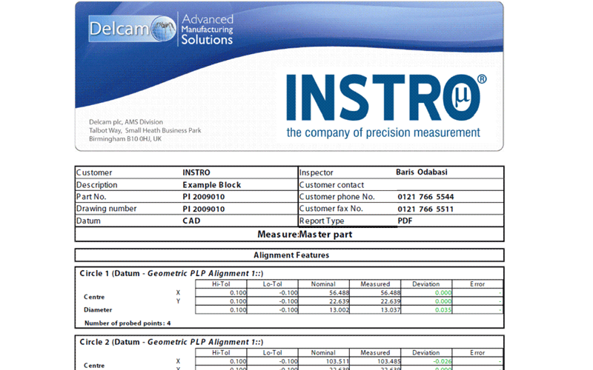Click Circle 1 'Error' column header

[x=477, y=284]
